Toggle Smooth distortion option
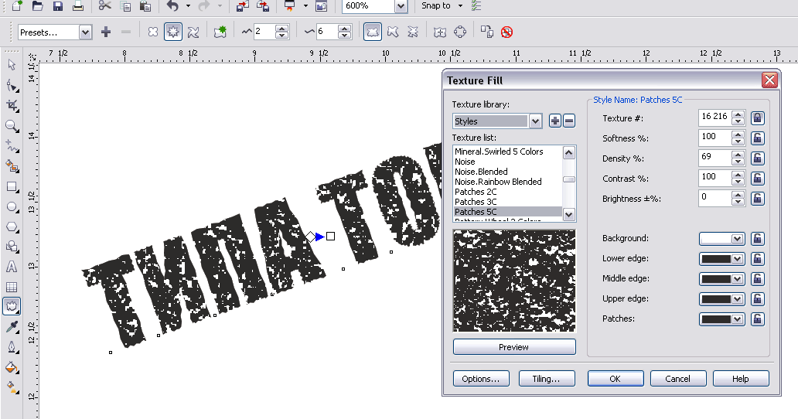Viewport: 798px width, 419px height. point(393,32)
